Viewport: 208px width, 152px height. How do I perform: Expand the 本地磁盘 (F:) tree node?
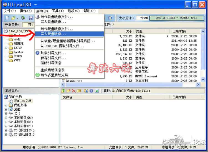click(6, 126)
